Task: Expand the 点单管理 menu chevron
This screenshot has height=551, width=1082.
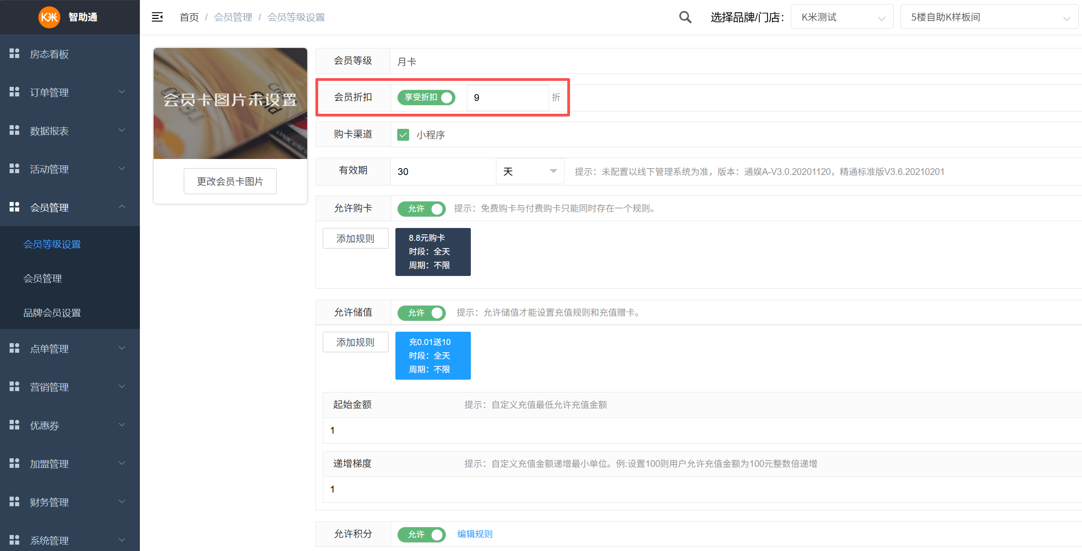Action: point(122,349)
